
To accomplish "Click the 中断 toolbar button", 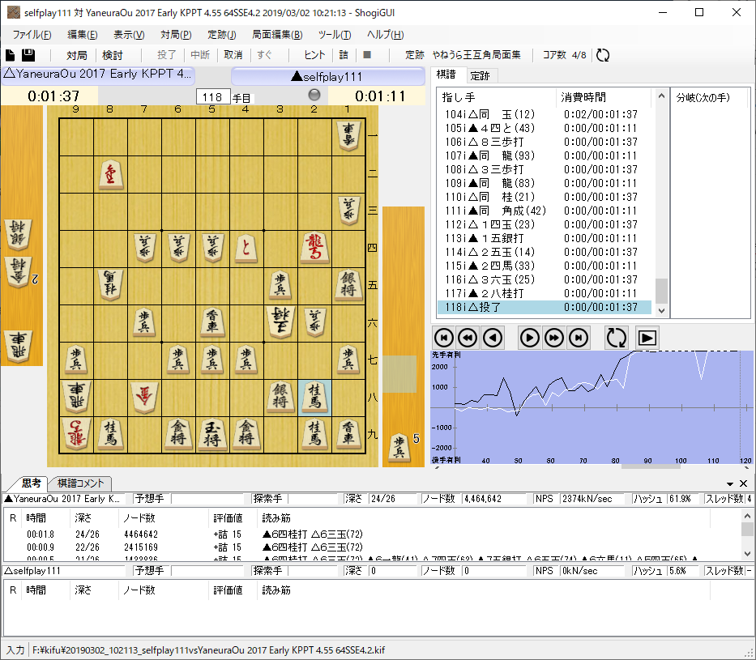I will point(200,55).
